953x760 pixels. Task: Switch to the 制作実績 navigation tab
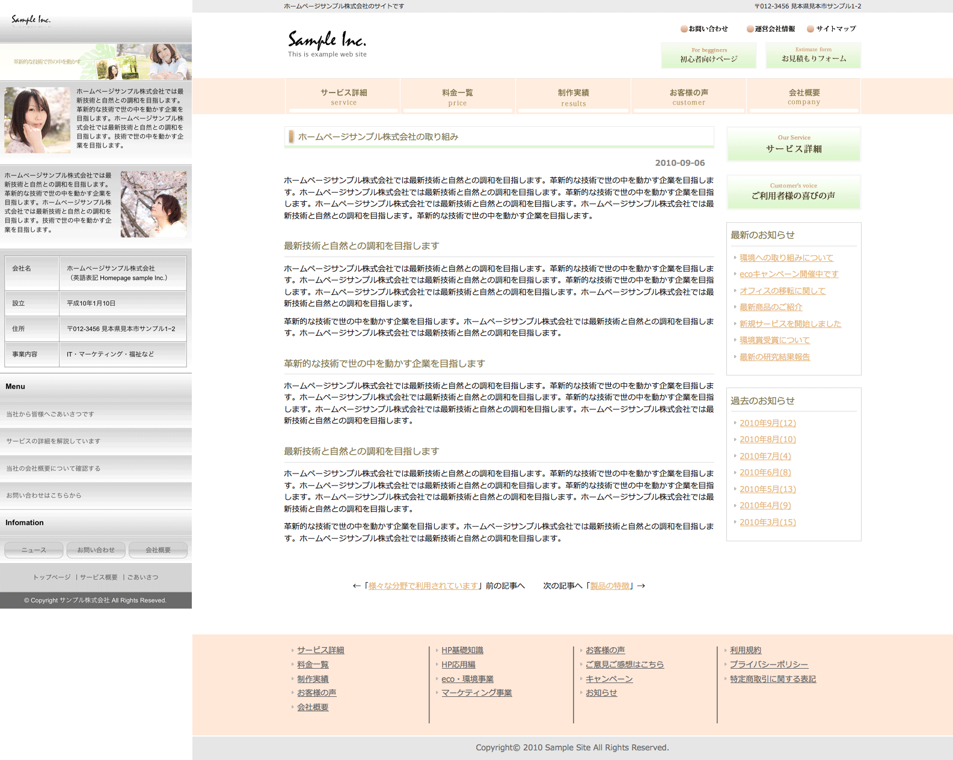pyautogui.click(x=573, y=96)
